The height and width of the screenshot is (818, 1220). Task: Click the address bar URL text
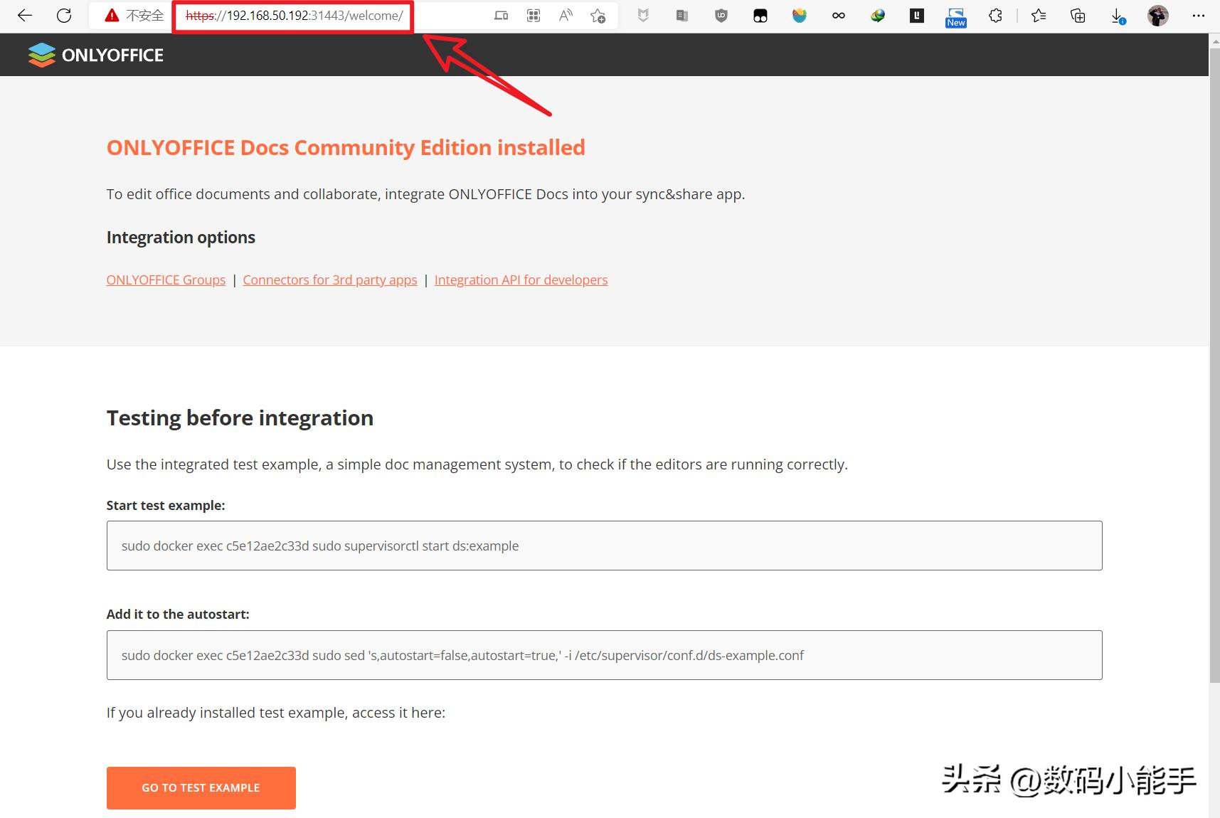point(294,16)
